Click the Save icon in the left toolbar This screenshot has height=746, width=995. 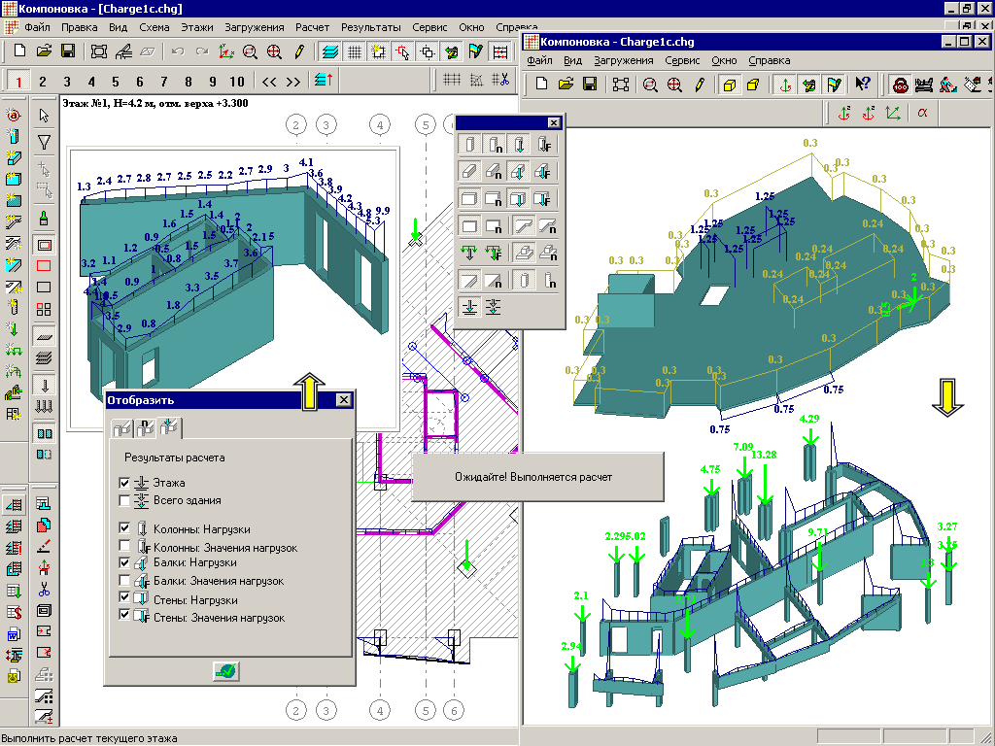pyautogui.click(x=68, y=51)
